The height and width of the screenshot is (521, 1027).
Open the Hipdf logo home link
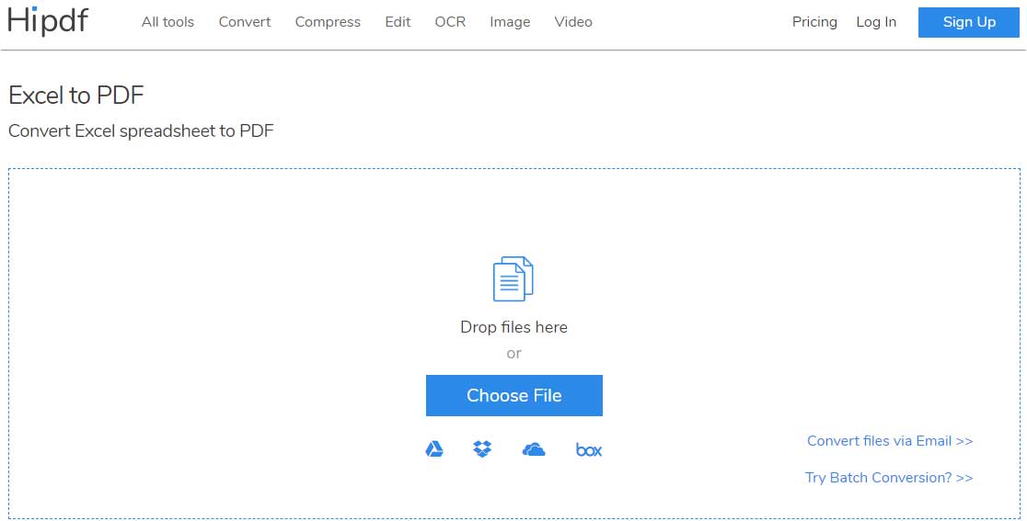48,21
